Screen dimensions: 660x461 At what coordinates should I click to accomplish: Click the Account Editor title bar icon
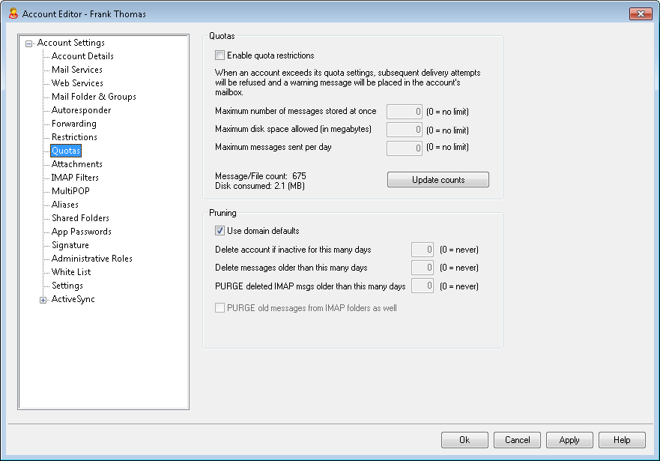[13, 13]
